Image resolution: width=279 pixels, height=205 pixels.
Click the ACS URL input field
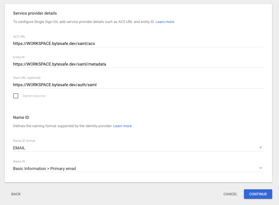pyautogui.click(x=138, y=44)
